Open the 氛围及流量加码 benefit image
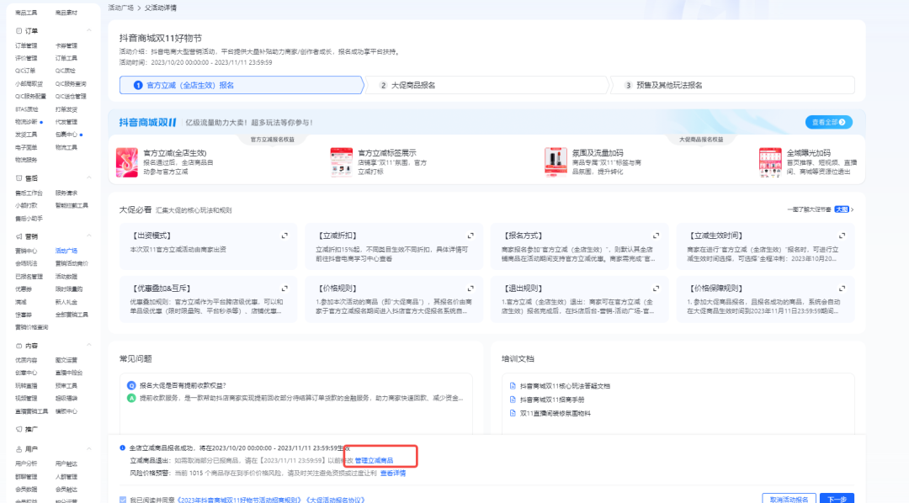Screen dimensions: 909x503 click(555, 162)
